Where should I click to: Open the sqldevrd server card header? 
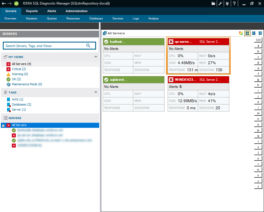[134, 80]
